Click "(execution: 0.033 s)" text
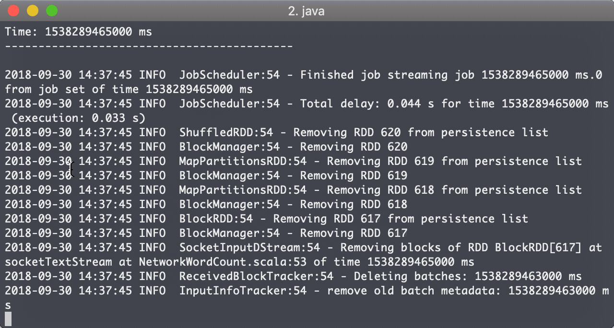The width and height of the screenshot is (614, 328). tap(79, 118)
